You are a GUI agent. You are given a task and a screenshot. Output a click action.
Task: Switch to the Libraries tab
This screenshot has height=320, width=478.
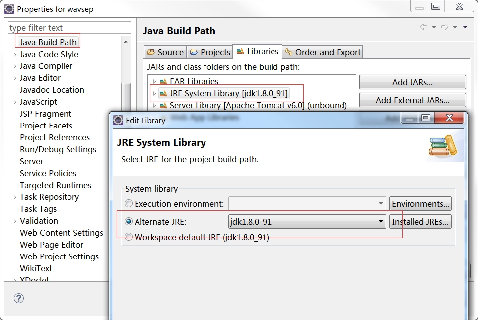[x=257, y=51]
